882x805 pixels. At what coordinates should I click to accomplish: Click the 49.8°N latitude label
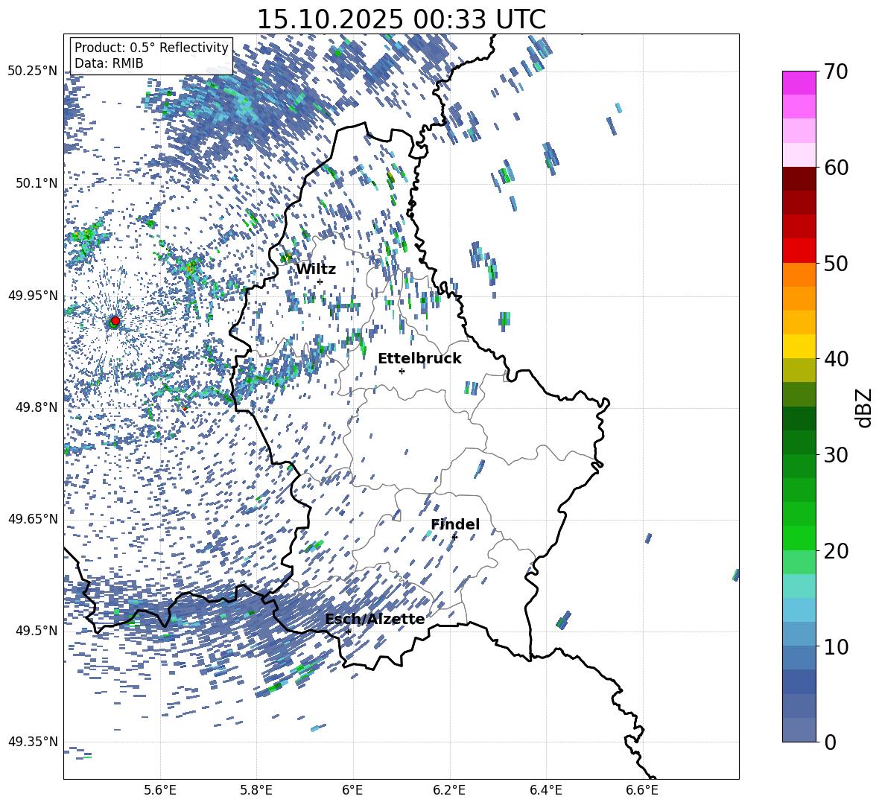[37, 407]
